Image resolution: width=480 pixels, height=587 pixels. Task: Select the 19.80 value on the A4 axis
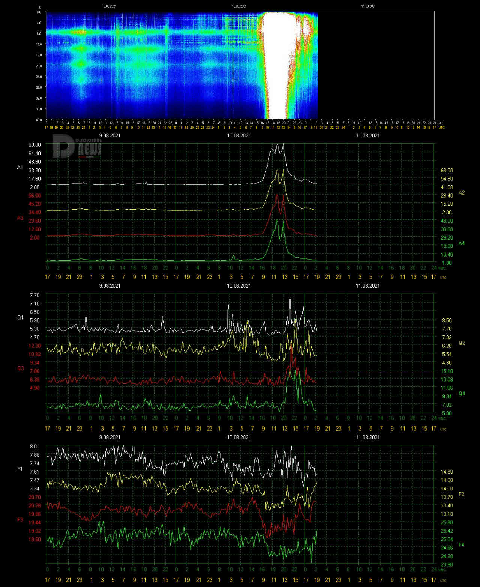coord(447,246)
